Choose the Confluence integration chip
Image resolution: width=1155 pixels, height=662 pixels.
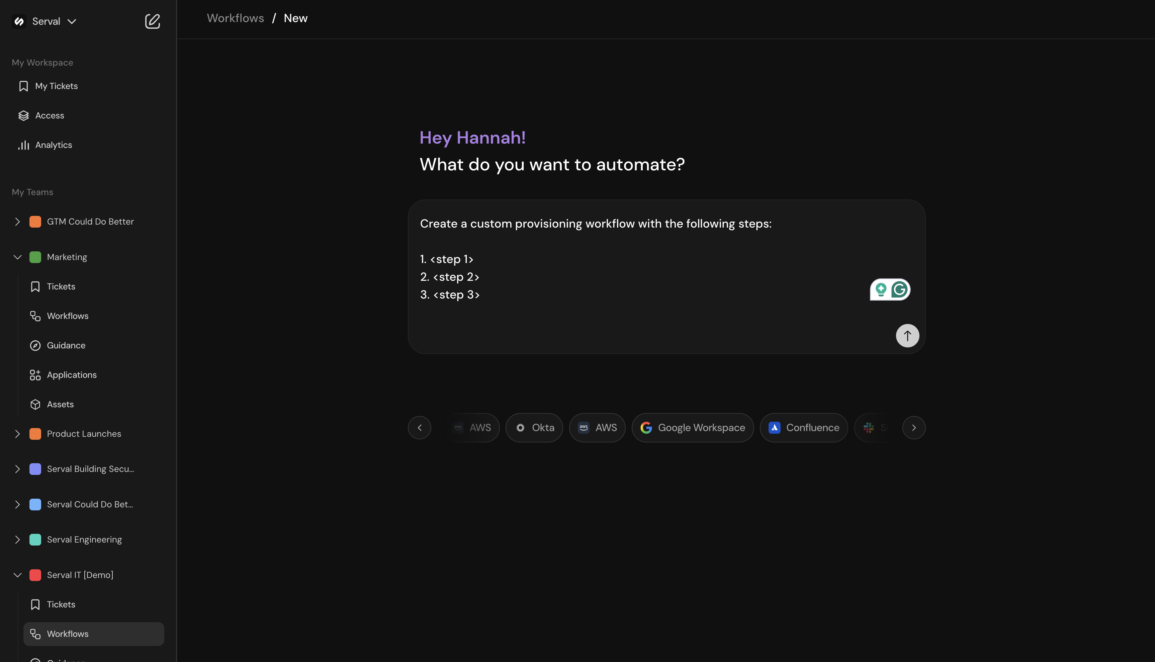click(x=804, y=427)
